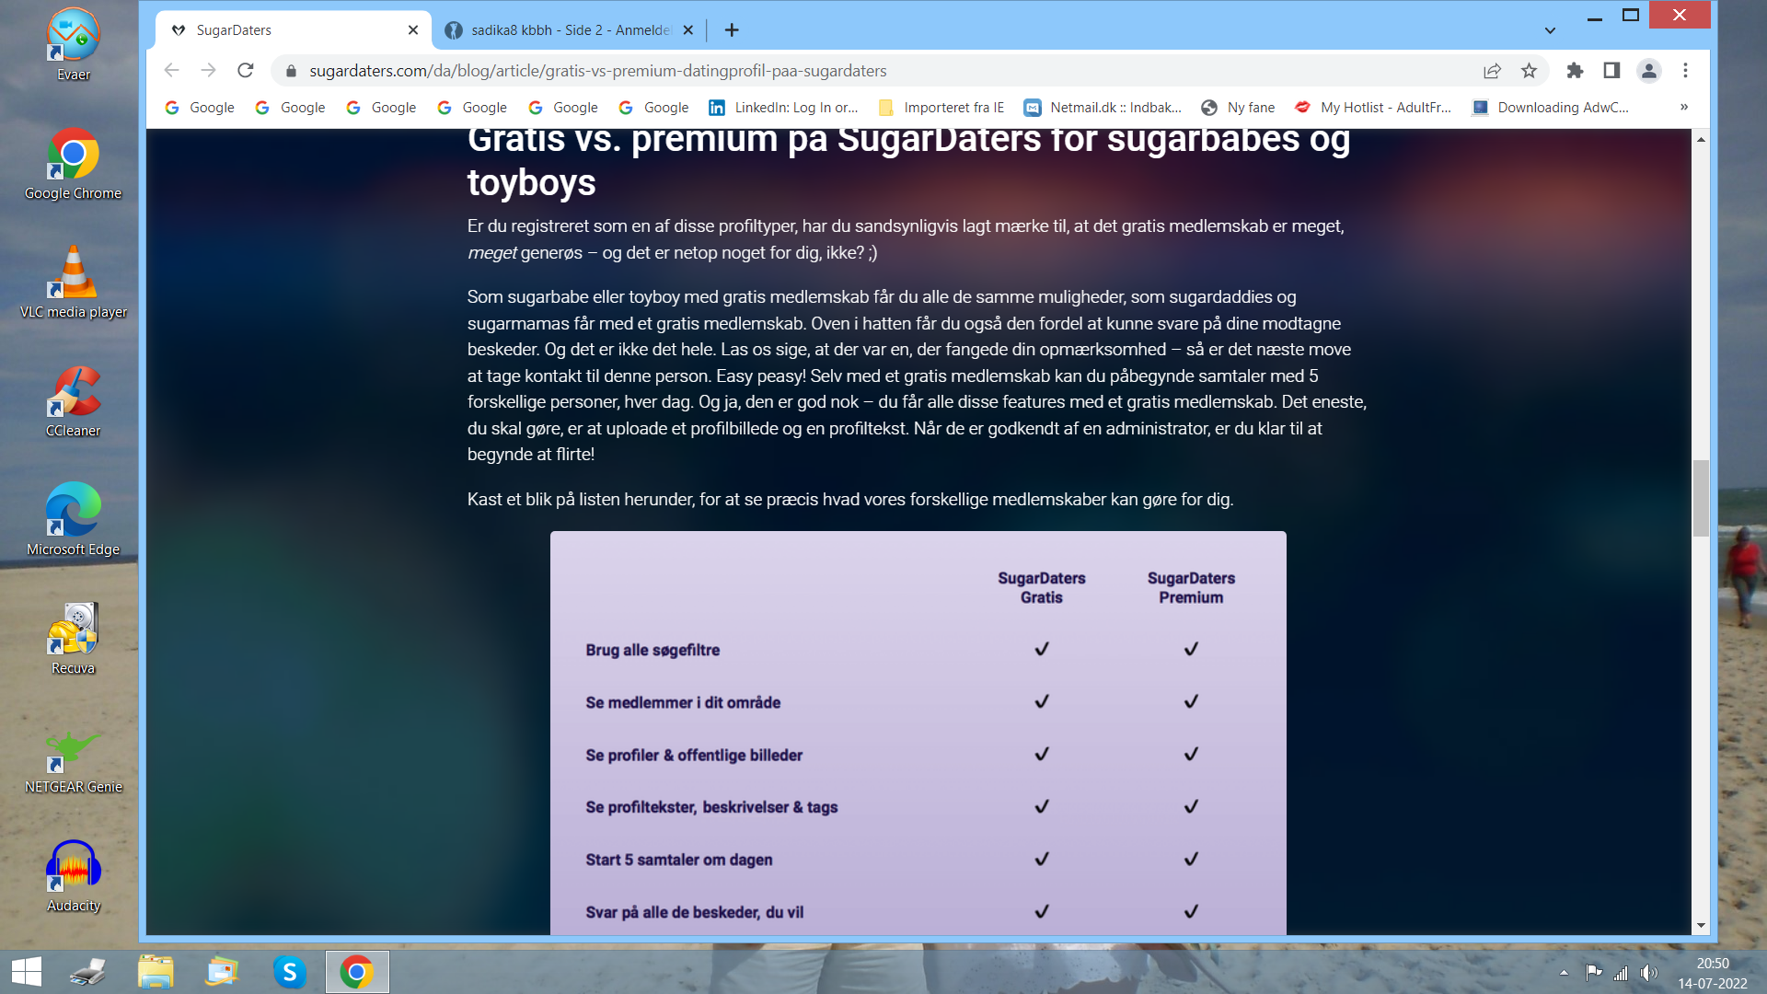Screen dimensions: 1767x994
Task: Open the Recuva desktop shortcut
Action: tap(73, 639)
